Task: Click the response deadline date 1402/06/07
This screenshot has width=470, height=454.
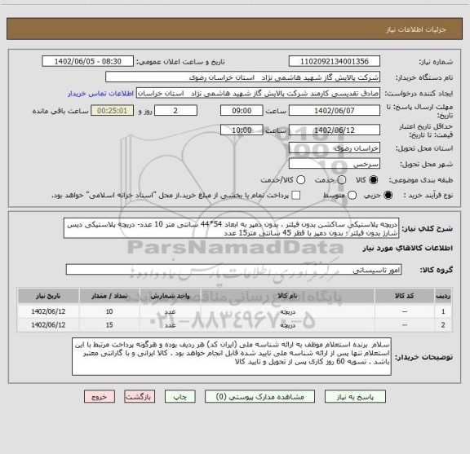Action: pos(335,111)
